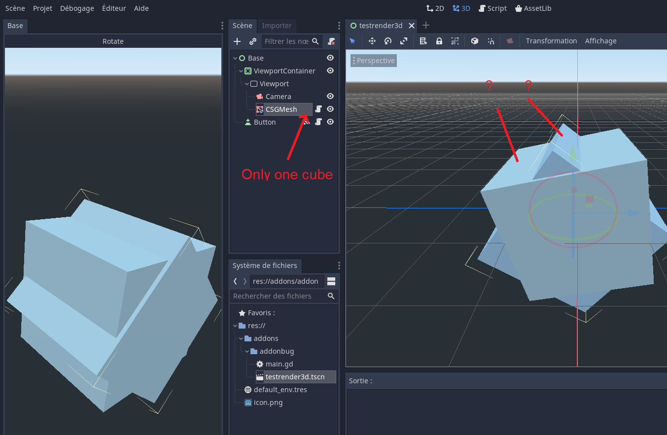
Task: Select default_env.tres file
Action: tap(280, 390)
